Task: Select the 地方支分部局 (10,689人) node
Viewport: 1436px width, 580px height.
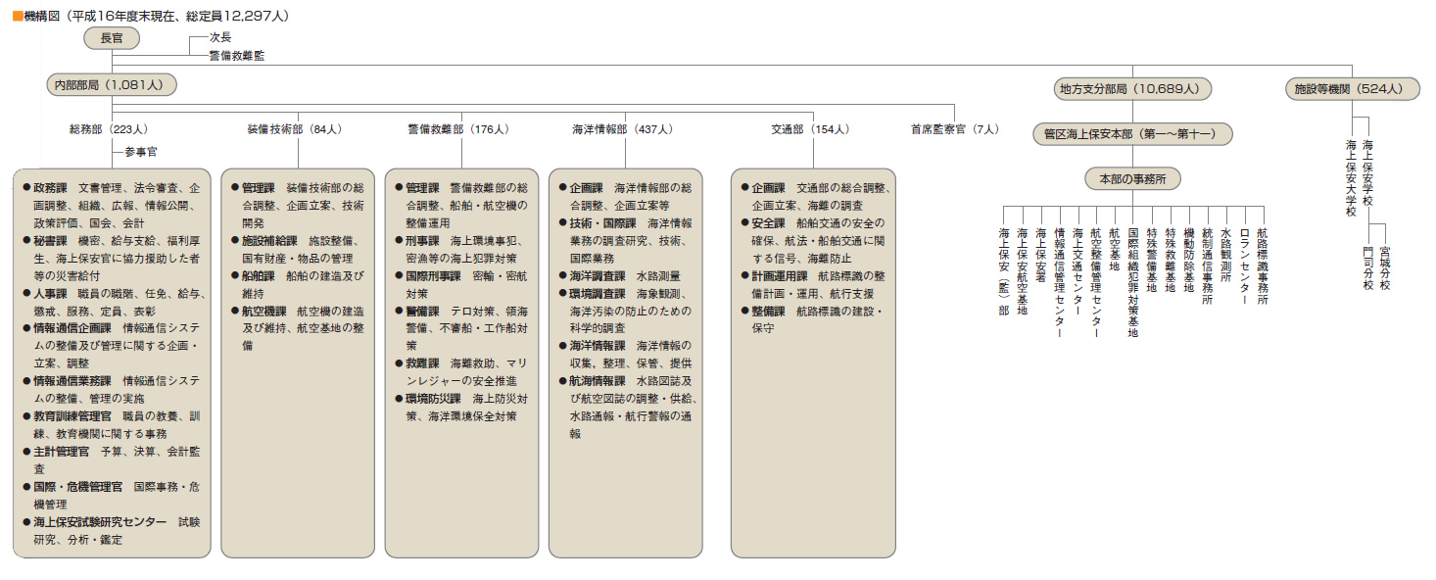Action: click(1133, 88)
